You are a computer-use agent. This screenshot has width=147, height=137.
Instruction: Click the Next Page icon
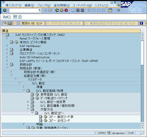click(99, 10)
